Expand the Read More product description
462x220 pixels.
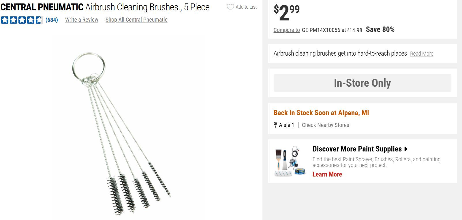coord(422,54)
